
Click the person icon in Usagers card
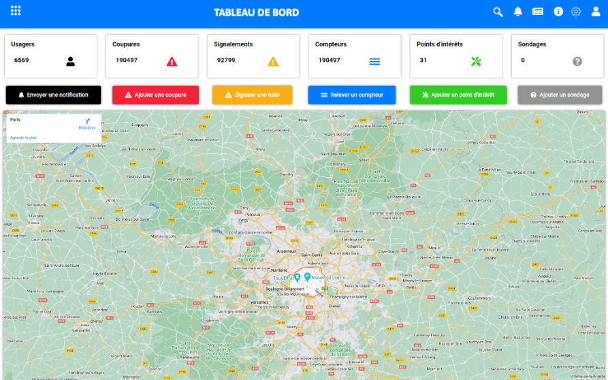click(x=70, y=61)
